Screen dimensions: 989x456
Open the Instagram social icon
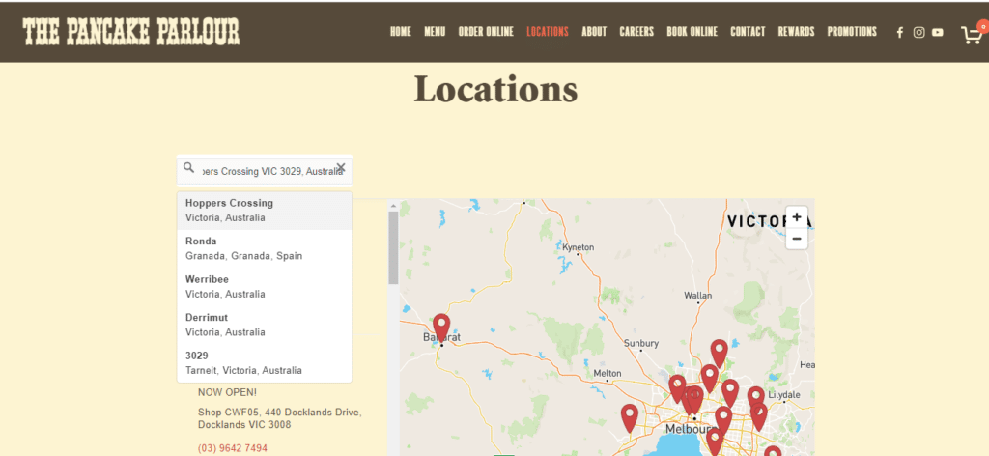pos(919,32)
